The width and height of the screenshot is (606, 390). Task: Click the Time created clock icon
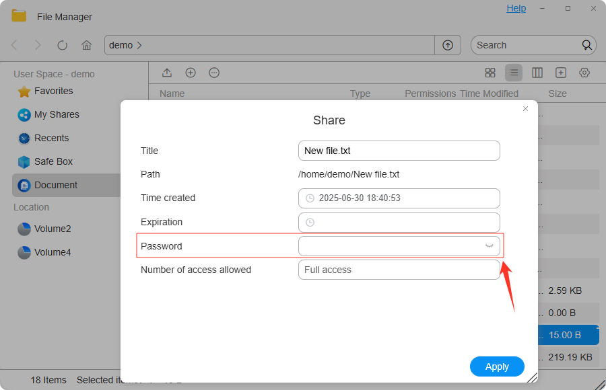[310, 198]
